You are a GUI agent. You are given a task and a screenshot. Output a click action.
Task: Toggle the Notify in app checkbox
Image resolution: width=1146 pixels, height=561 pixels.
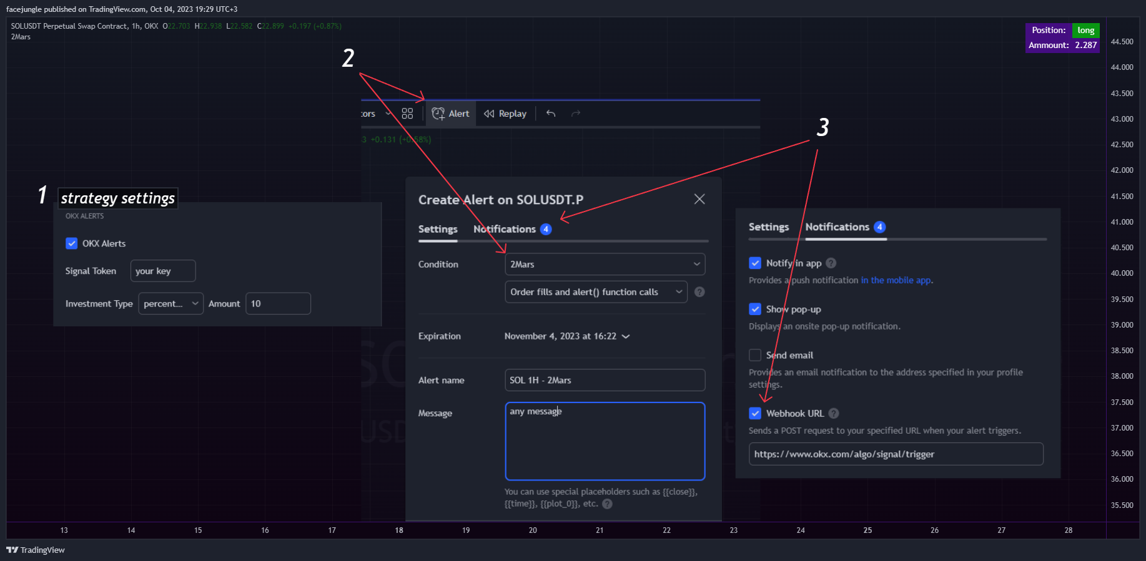(x=755, y=263)
